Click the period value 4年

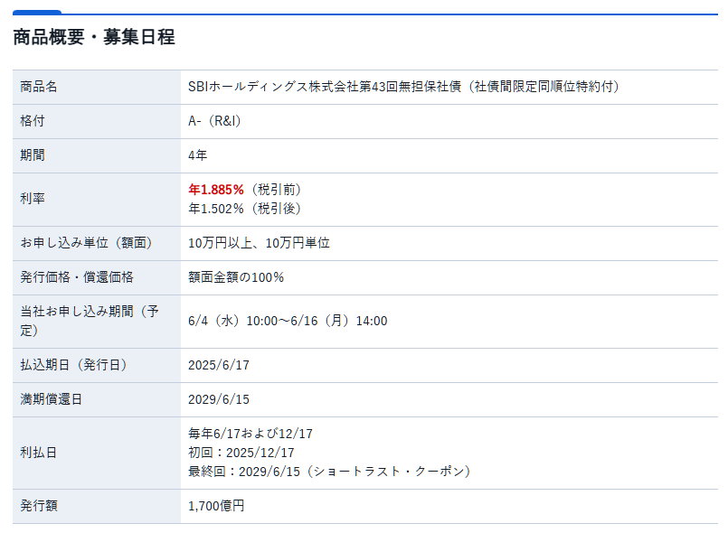[197, 155]
